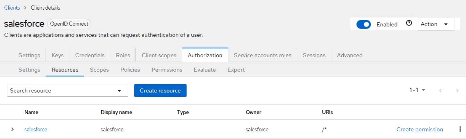Open the Policies sub-tab
The image size is (466, 139).
click(130, 70)
